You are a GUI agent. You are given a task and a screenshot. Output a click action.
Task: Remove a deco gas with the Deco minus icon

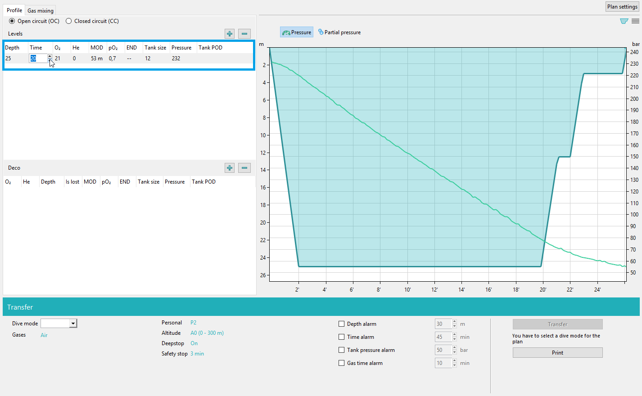pos(244,168)
